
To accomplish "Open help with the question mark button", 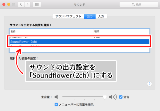I will coord(150,84).
